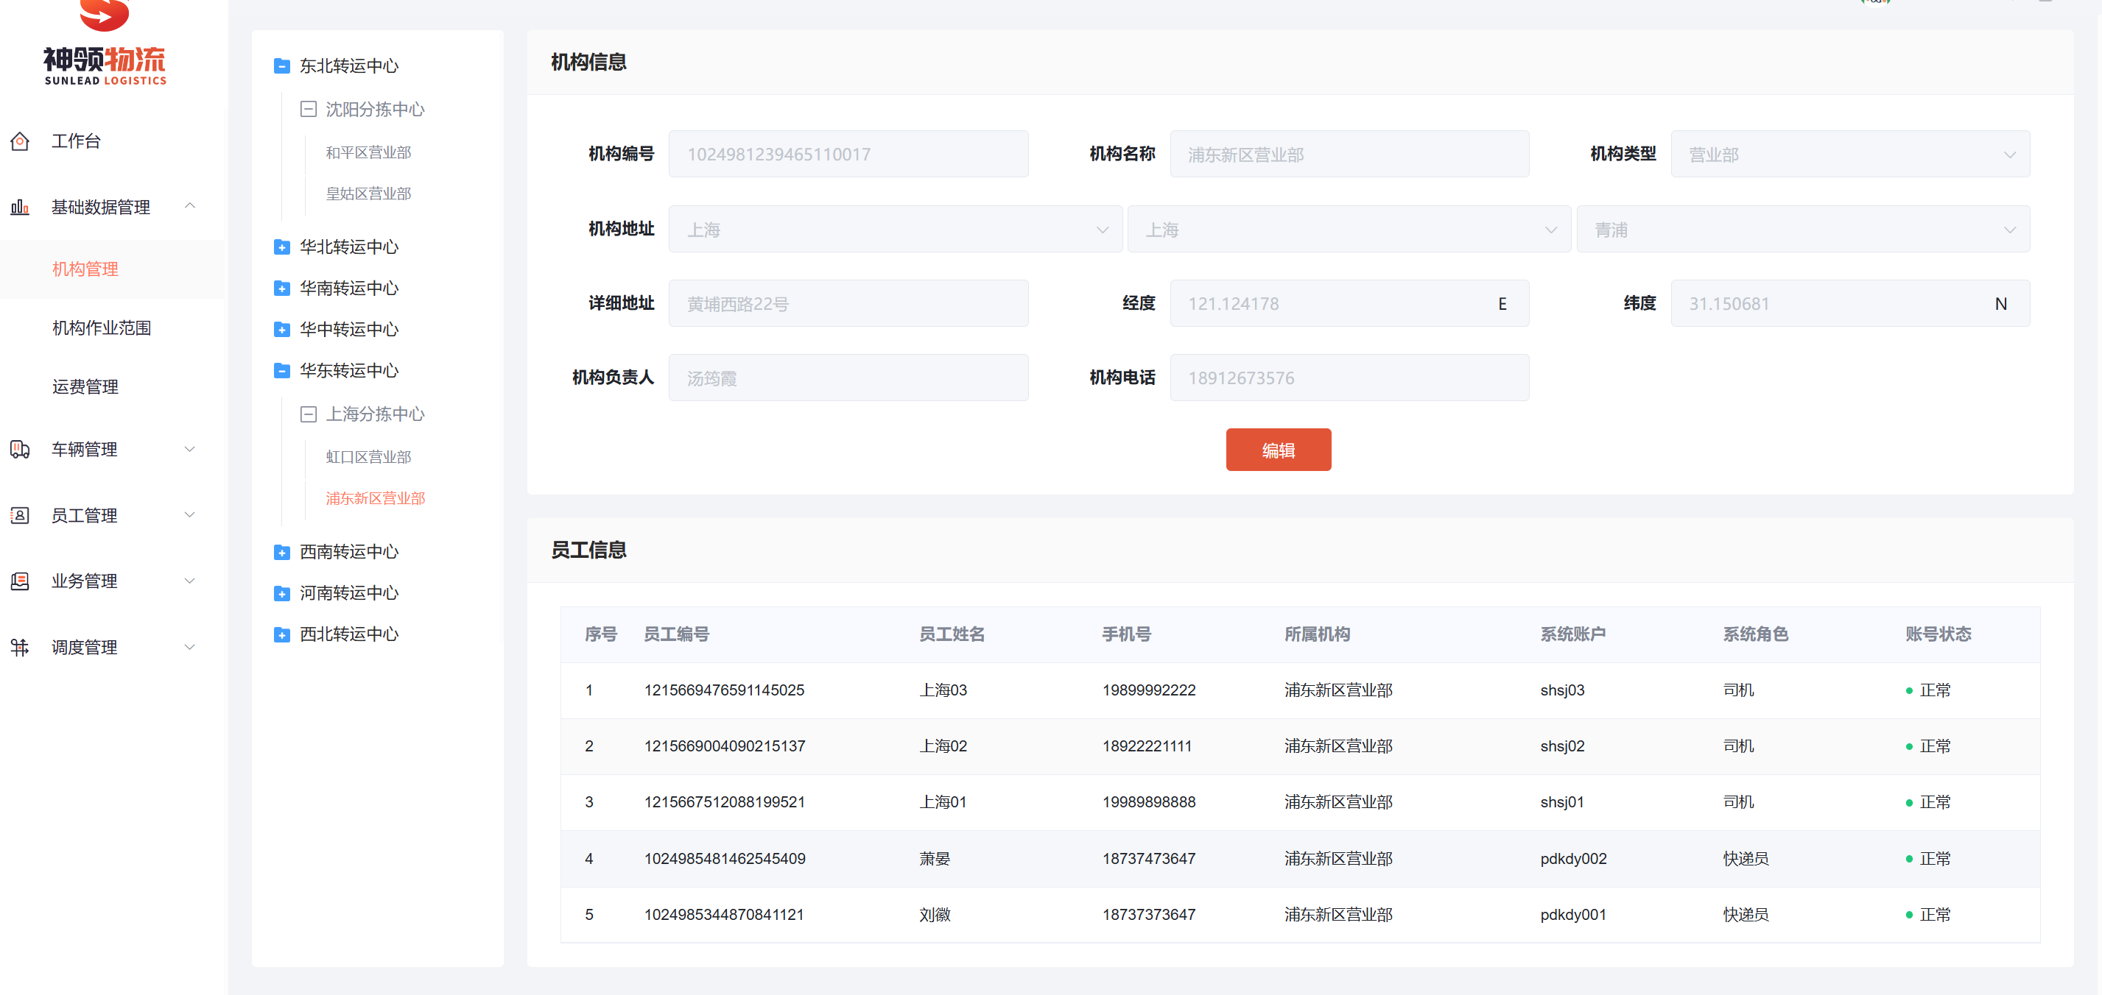Click the 编辑 button

tap(1278, 450)
